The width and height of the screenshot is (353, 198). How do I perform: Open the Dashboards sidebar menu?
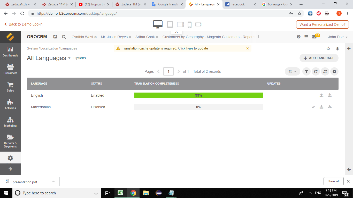(x=10, y=52)
